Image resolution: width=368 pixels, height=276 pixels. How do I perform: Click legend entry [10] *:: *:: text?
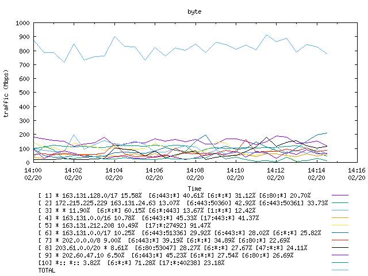pyautogui.click(x=132, y=263)
